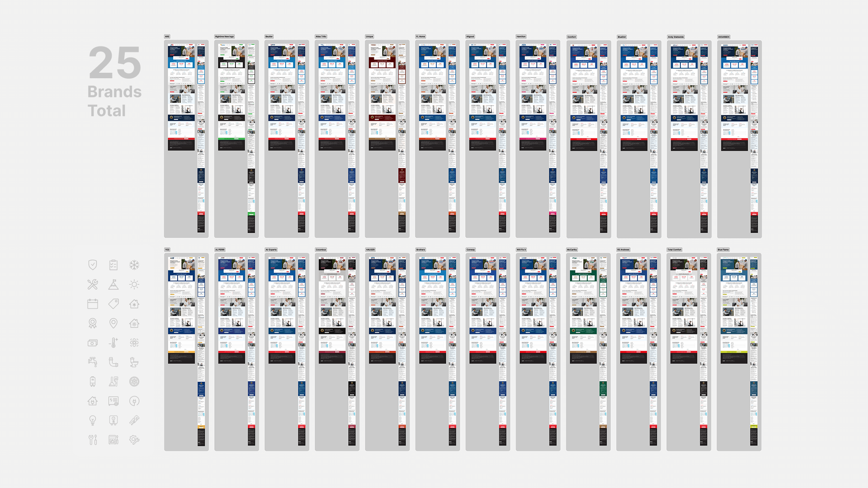This screenshot has height=488, width=868.
Task: Select the fan icon
Action: pos(134,343)
